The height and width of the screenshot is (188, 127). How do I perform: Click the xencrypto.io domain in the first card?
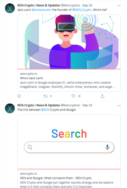point(29,74)
